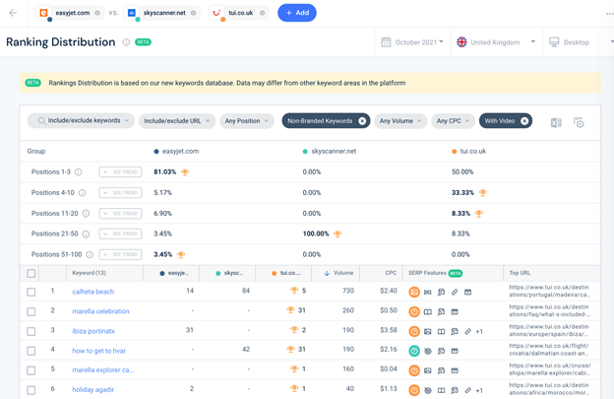614x399 pixels.
Task: Expand See Trend for Positions 4-10
Action: coord(120,193)
